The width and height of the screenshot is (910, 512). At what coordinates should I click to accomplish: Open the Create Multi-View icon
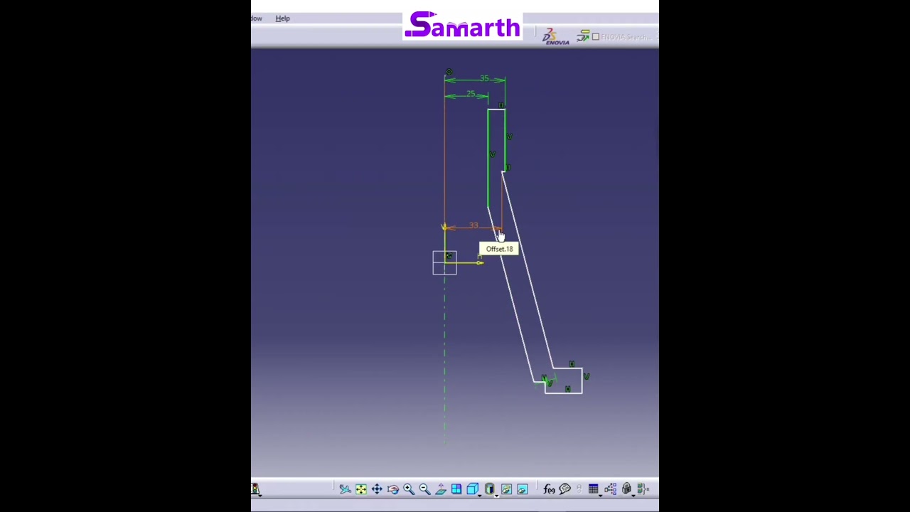click(456, 489)
